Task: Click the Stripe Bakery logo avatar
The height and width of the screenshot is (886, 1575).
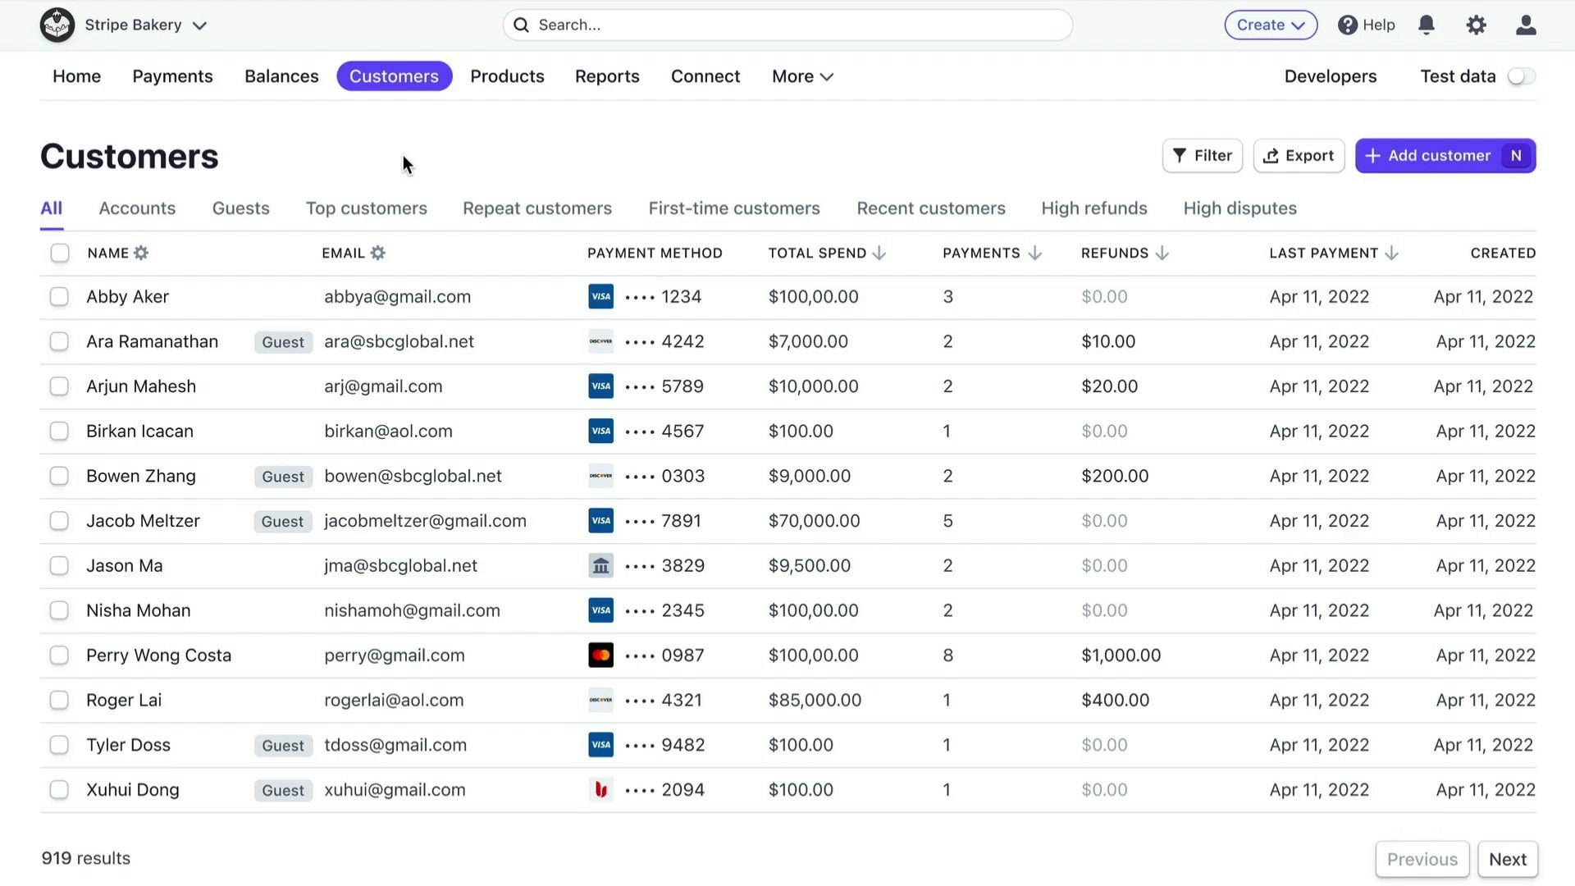Action: click(x=57, y=25)
